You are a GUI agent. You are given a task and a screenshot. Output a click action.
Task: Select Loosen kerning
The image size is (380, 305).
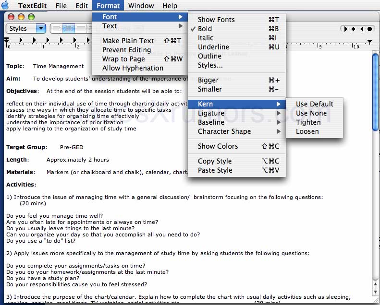click(314, 131)
